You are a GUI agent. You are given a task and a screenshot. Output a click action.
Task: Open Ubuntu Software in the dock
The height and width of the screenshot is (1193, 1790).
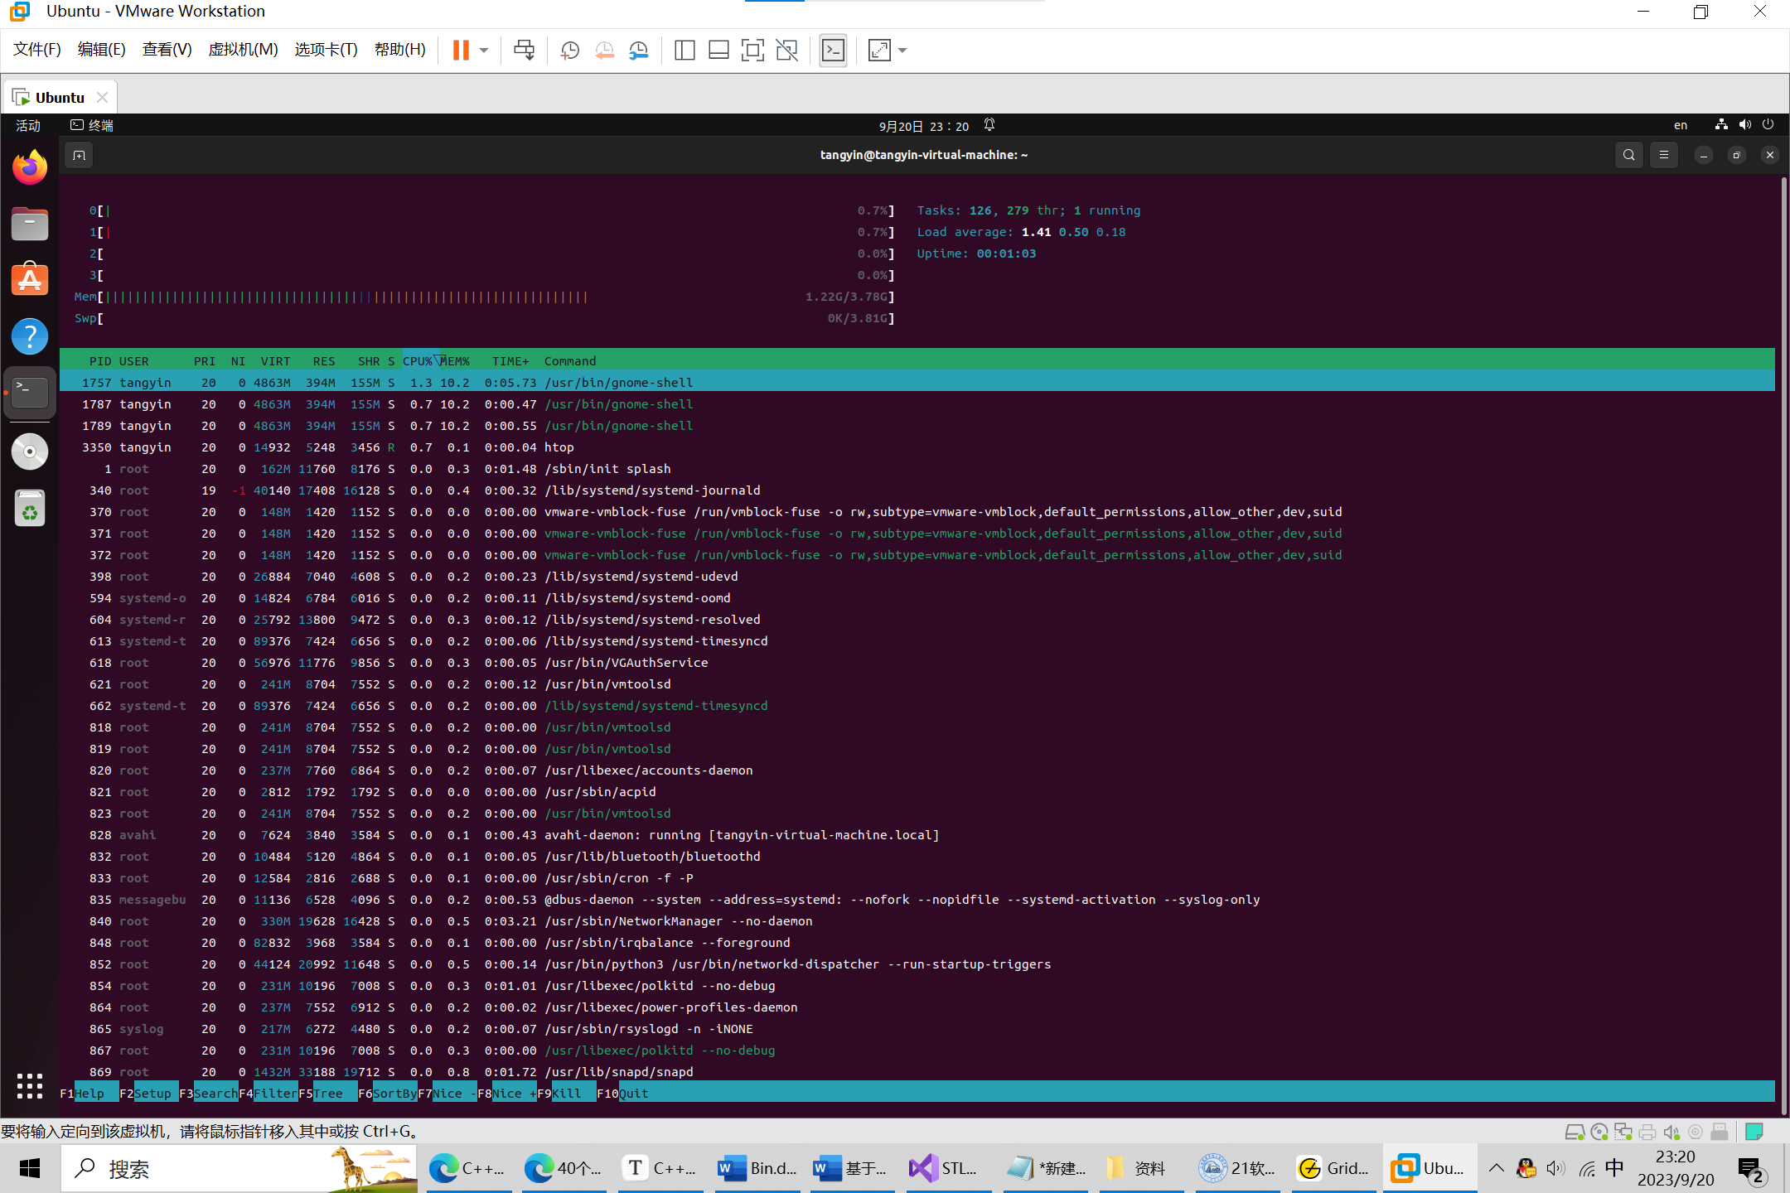(x=30, y=281)
